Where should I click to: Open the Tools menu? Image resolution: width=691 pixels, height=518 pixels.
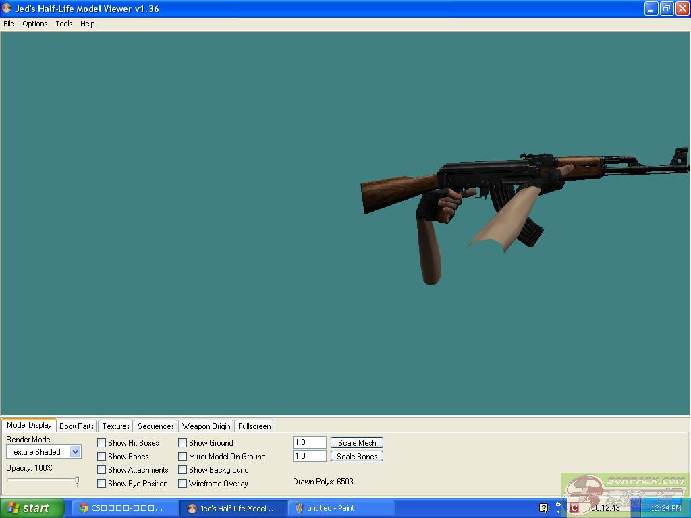click(64, 24)
